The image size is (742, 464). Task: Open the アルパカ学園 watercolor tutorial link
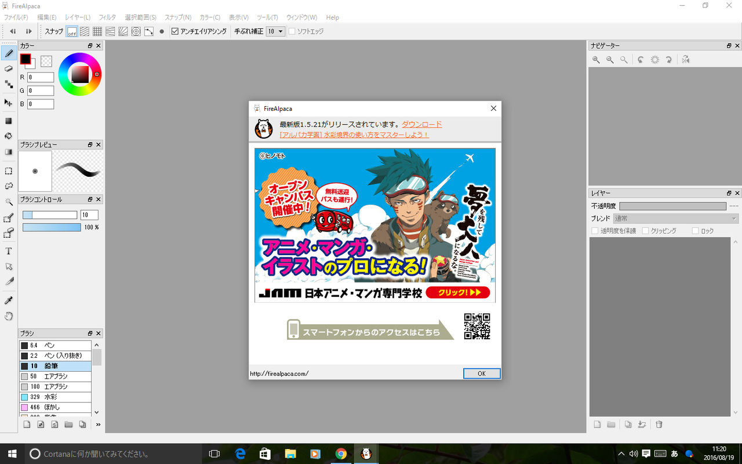coord(354,135)
